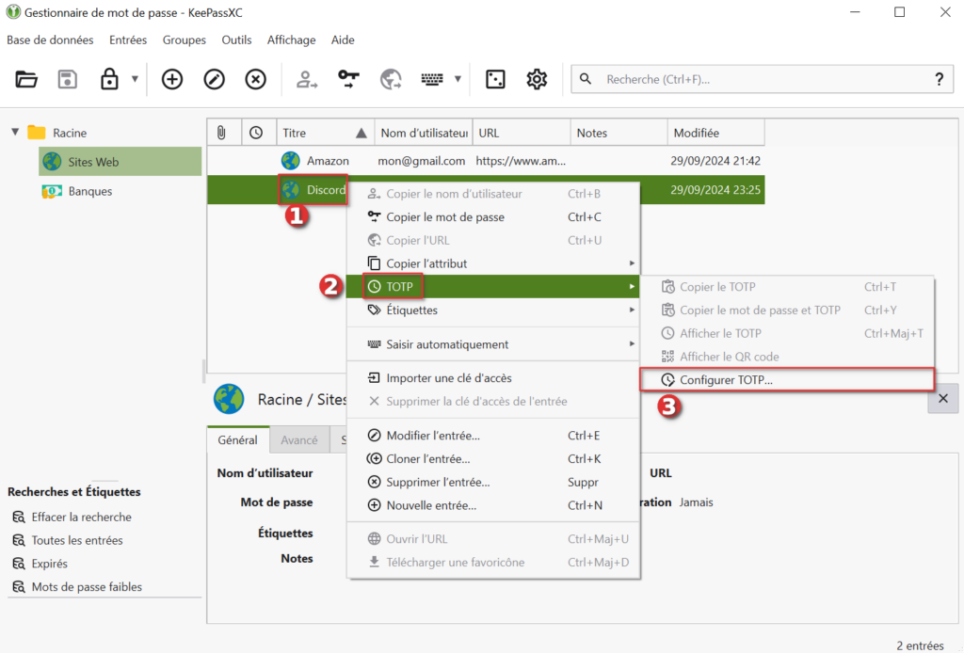
Task: Open settings with the gear icon
Action: pos(537,80)
